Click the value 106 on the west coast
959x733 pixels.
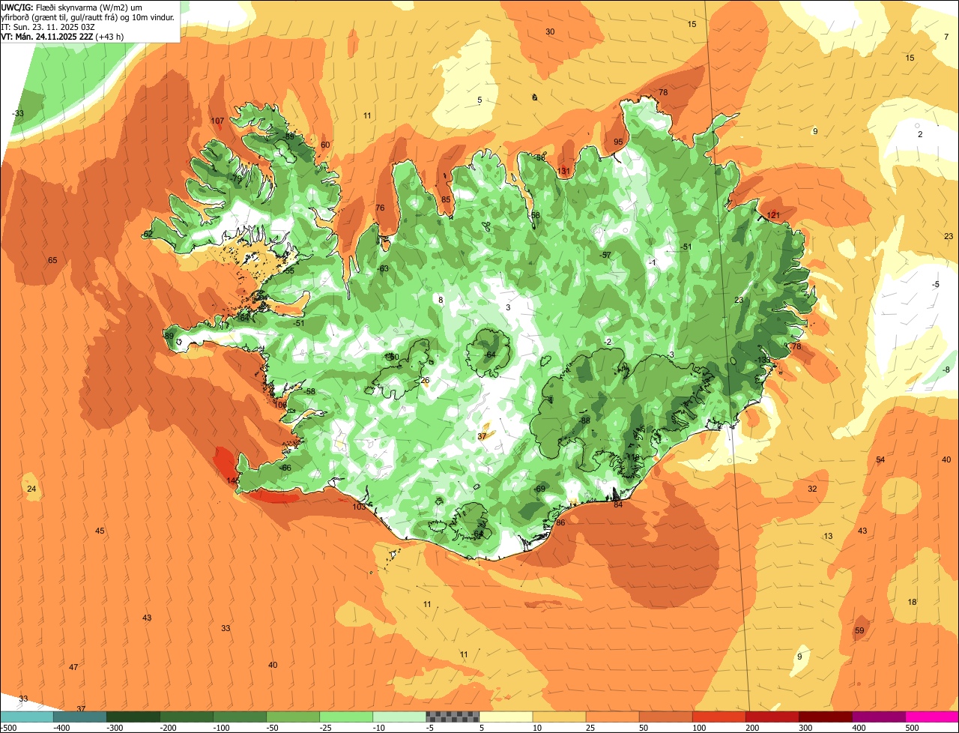pyautogui.click(x=281, y=404)
